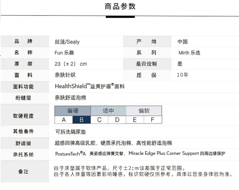Click the 偏硬 firmness header
This screenshot has width=239, height=190.
tap(73, 111)
